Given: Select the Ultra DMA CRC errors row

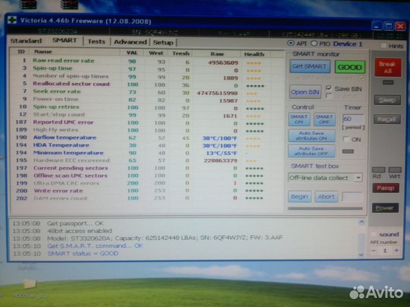Looking at the screenshot, I should [146, 183].
